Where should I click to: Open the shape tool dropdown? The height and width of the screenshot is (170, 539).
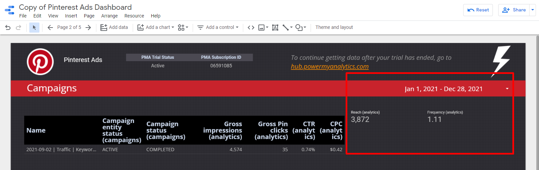click(x=300, y=28)
